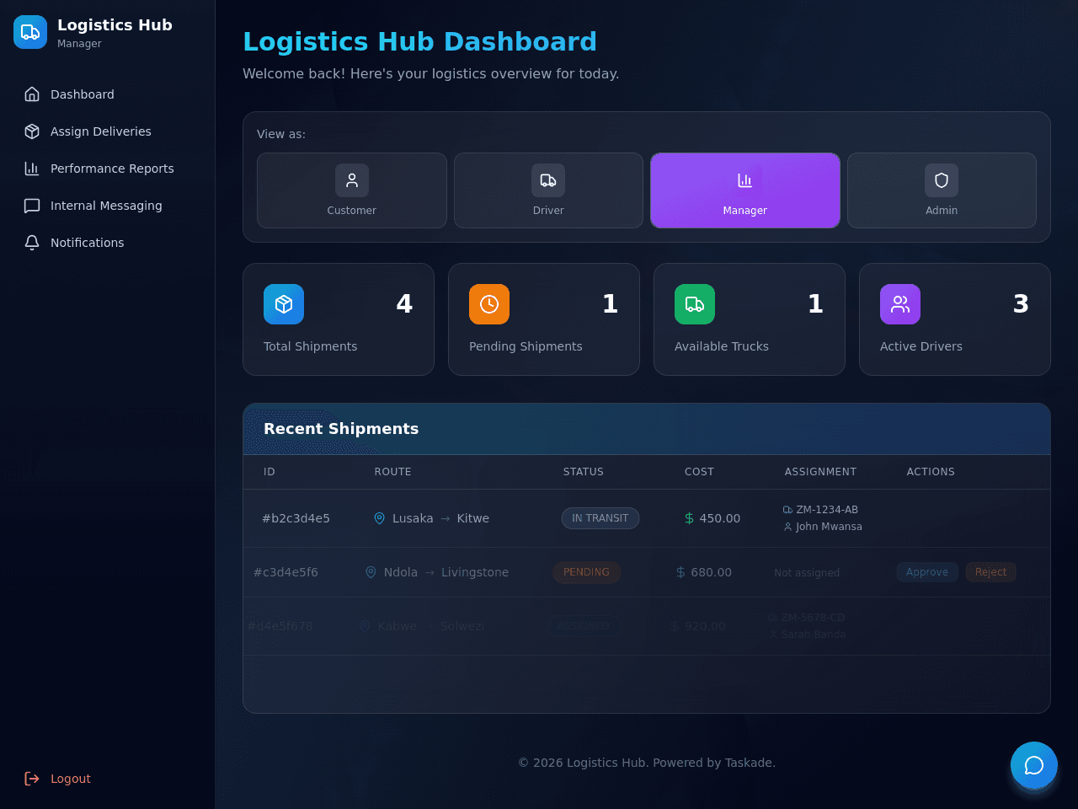This screenshot has height=809, width=1078.
Task: Click the location pin beside Lusaka
Action: tap(380, 518)
